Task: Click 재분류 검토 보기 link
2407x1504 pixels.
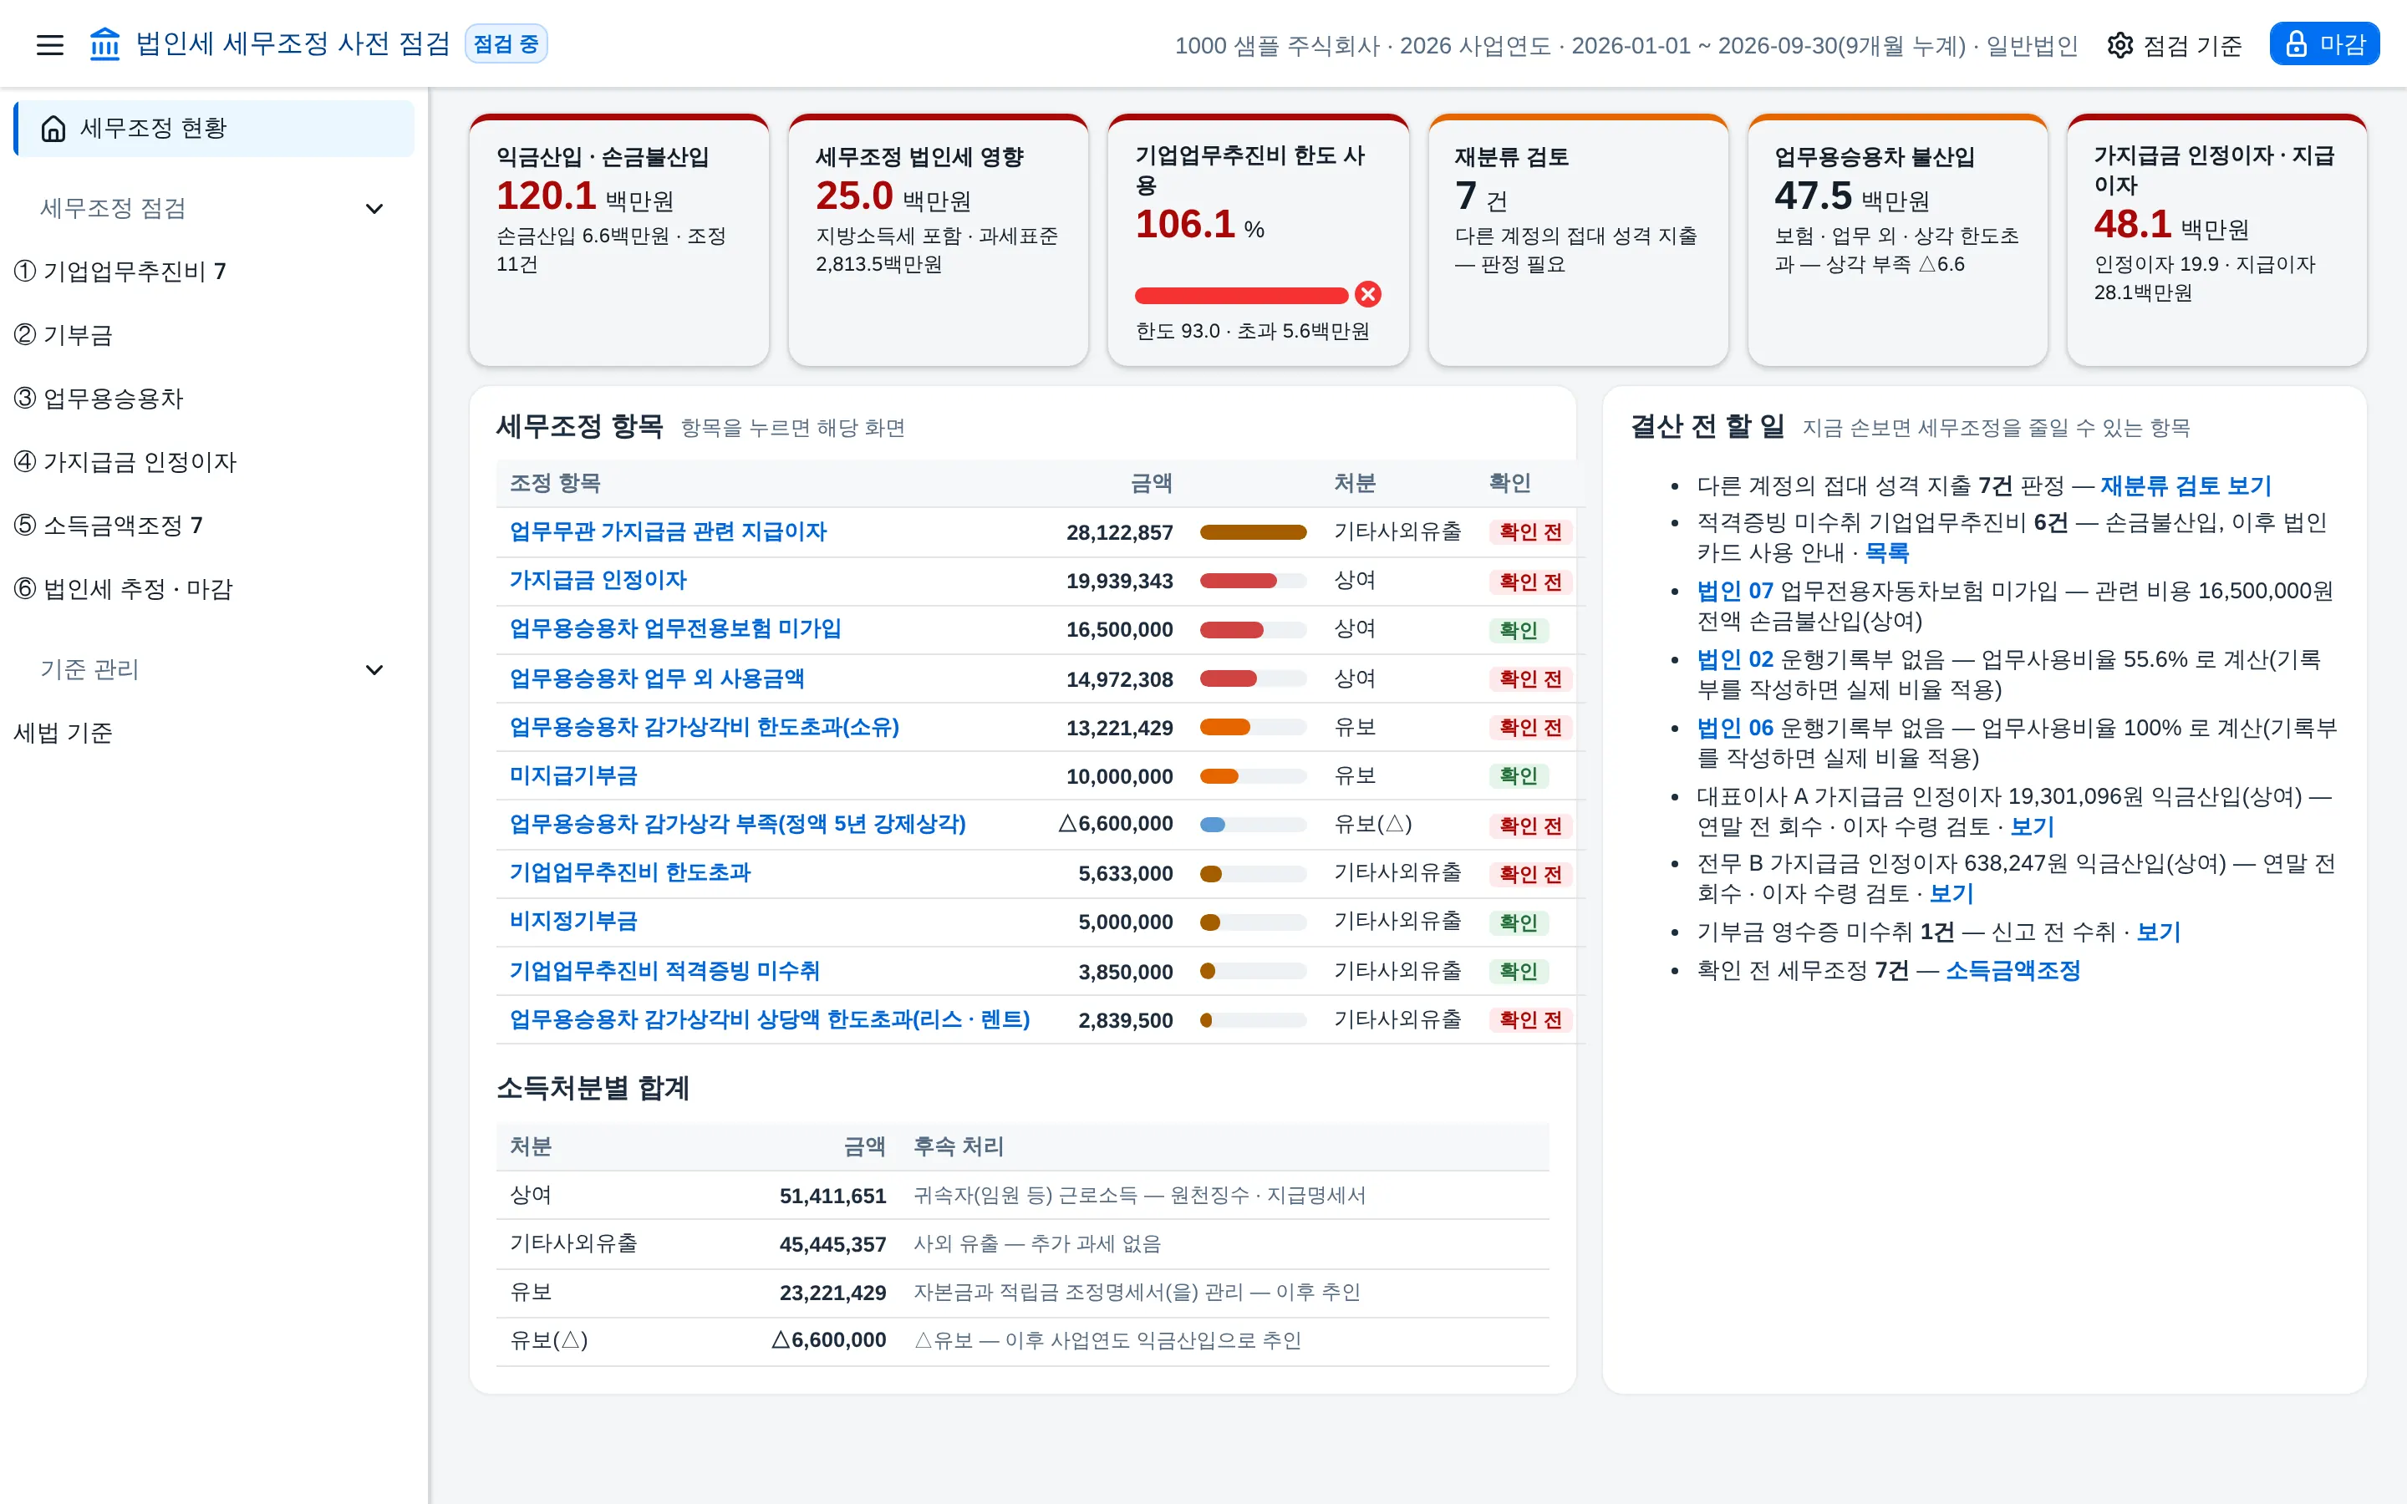Action: point(2186,485)
